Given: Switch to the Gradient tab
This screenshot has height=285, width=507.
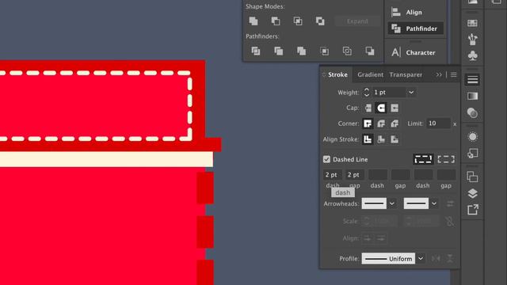Looking at the screenshot, I should tap(370, 74).
